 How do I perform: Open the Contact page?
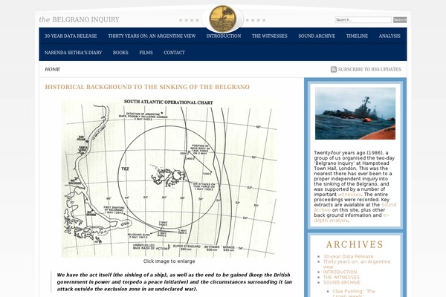click(x=174, y=53)
